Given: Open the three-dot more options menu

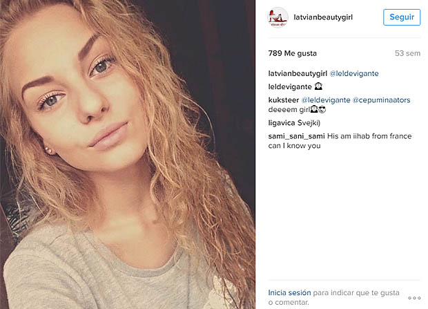Looking at the screenshot, I should click(x=414, y=298).
